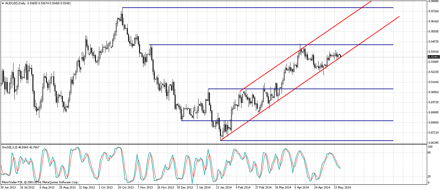Click the 12 Sep 2013 date label
440x190 pixels.
point(87,187)
